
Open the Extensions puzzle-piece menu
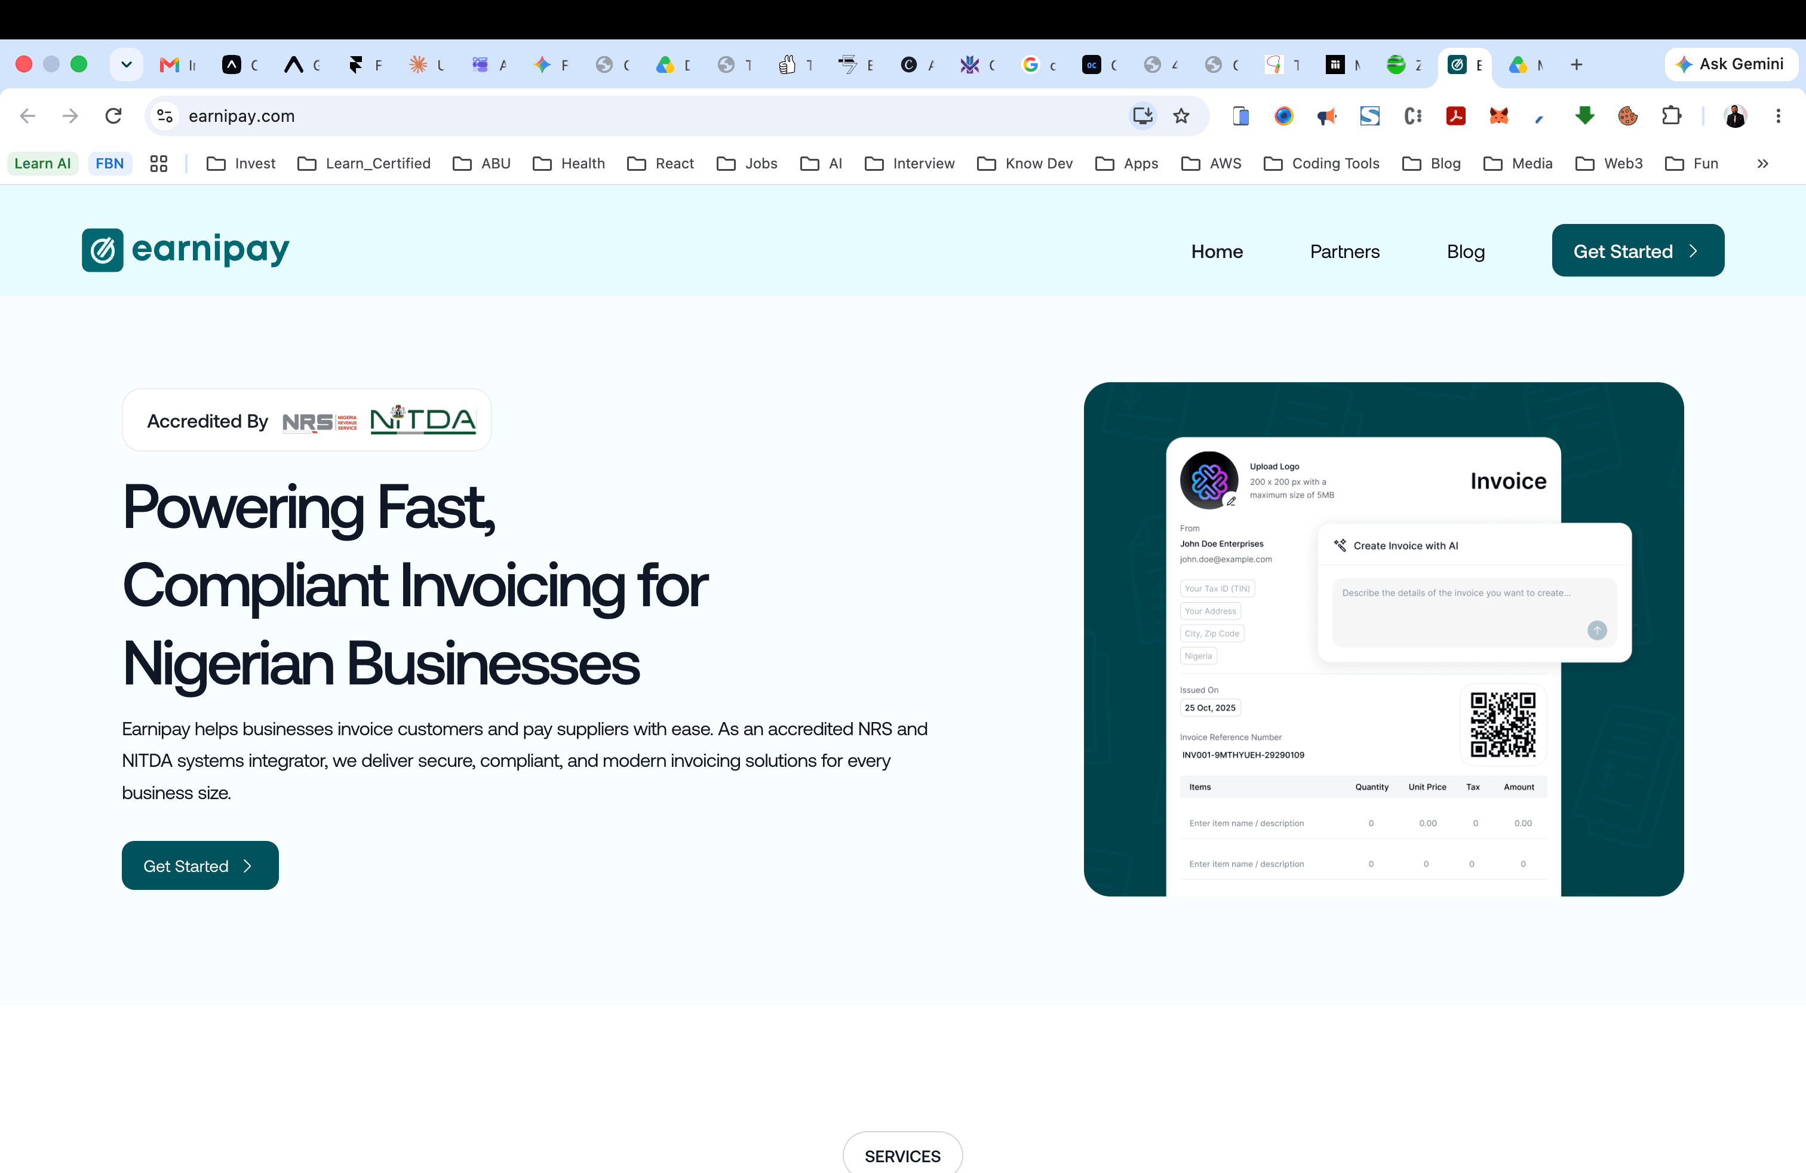tap(1672, 116)
